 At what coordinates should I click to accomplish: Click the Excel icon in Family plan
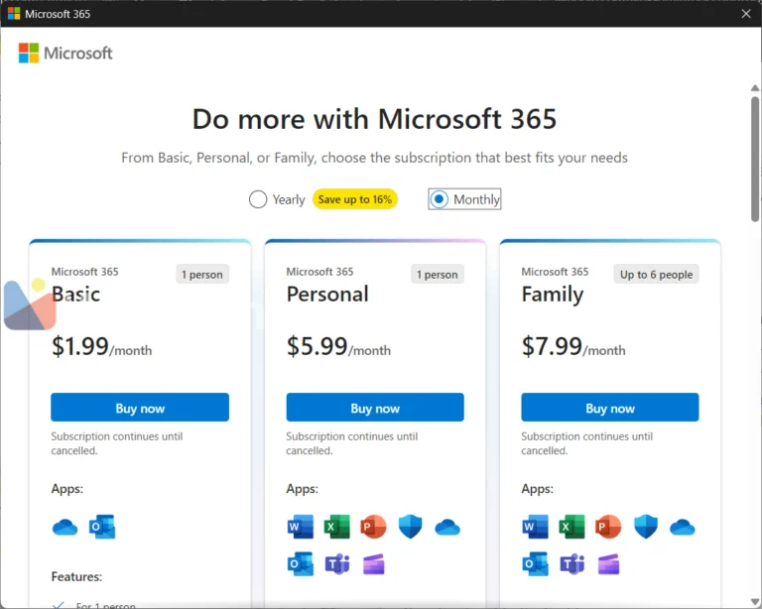tap(571, 527)
